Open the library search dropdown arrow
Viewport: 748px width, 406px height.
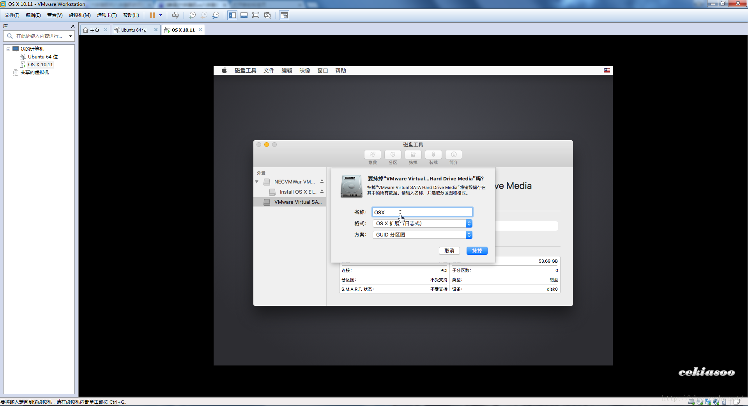pos(71,36)
